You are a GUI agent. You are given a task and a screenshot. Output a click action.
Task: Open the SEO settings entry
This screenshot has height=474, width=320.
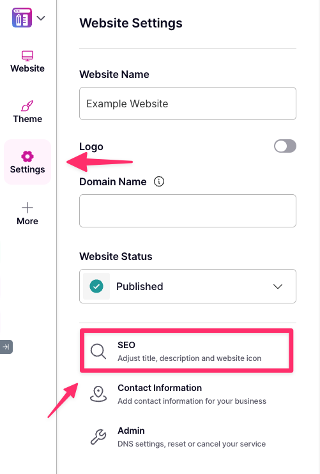[187, 351]
